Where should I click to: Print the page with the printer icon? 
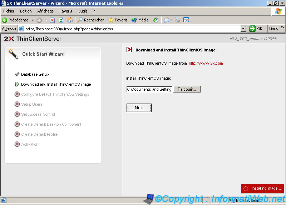pos(177,20)
